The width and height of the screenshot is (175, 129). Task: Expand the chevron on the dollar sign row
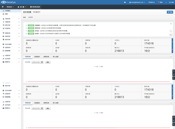[19, 22]
